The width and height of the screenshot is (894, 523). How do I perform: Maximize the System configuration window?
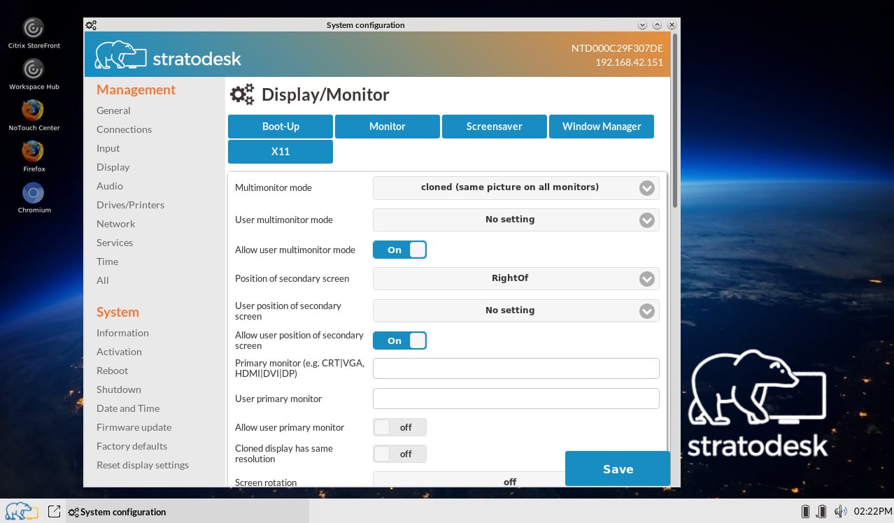[x=658, y=24]
